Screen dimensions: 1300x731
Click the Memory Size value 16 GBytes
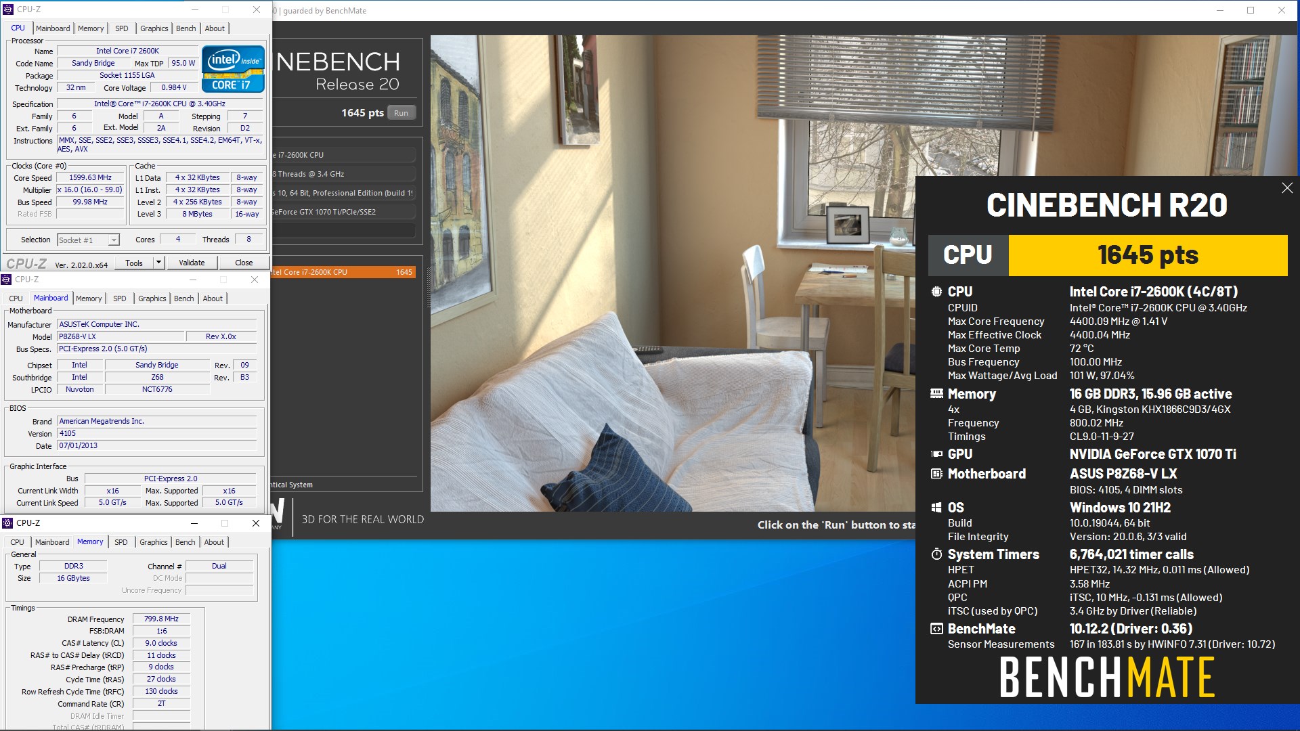73,578
